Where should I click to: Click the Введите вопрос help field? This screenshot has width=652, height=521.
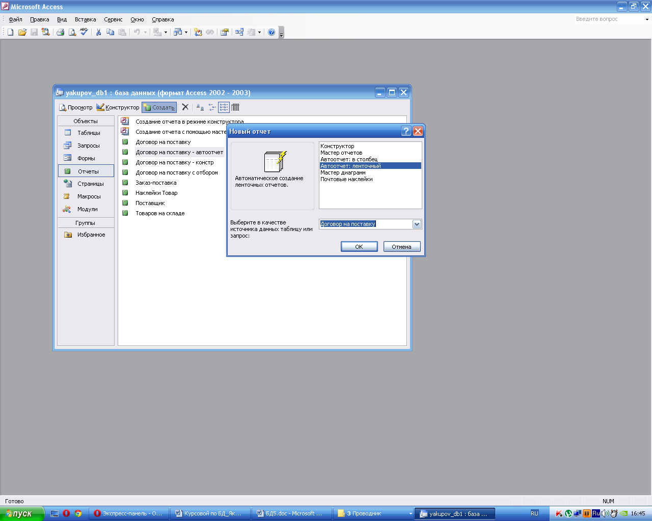pyautogui.click(x=608, y=19)
